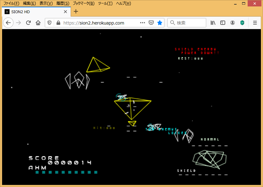Click the Hit counter text
The width and height of the screenshot is (263, 187).
104,128
